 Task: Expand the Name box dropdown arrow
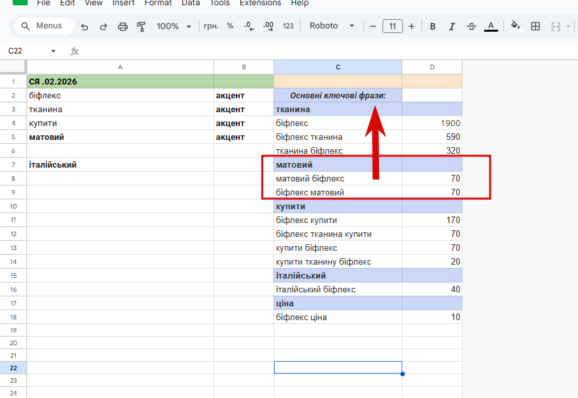pyautogui.click(x=54, y=51)
